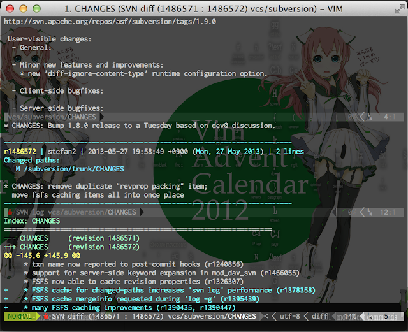Click the 'FSFS now able to cache revision properties' line

point(134,282)
